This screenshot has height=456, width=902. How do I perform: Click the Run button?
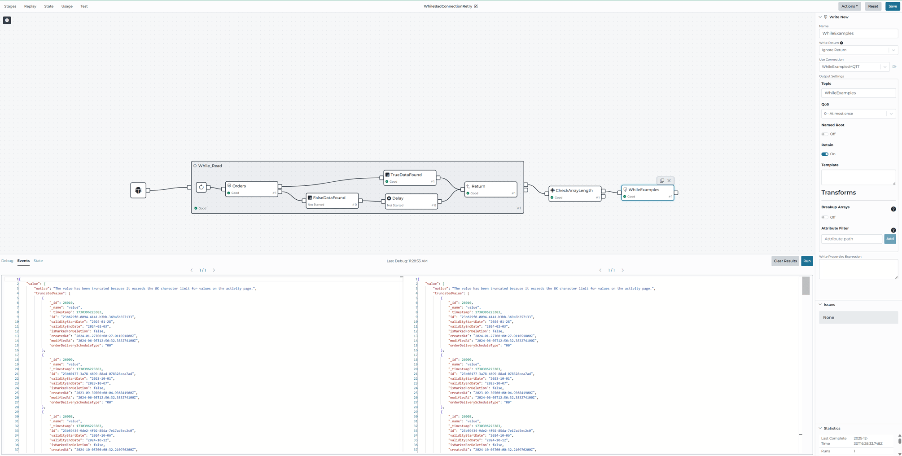pos(806,261)
